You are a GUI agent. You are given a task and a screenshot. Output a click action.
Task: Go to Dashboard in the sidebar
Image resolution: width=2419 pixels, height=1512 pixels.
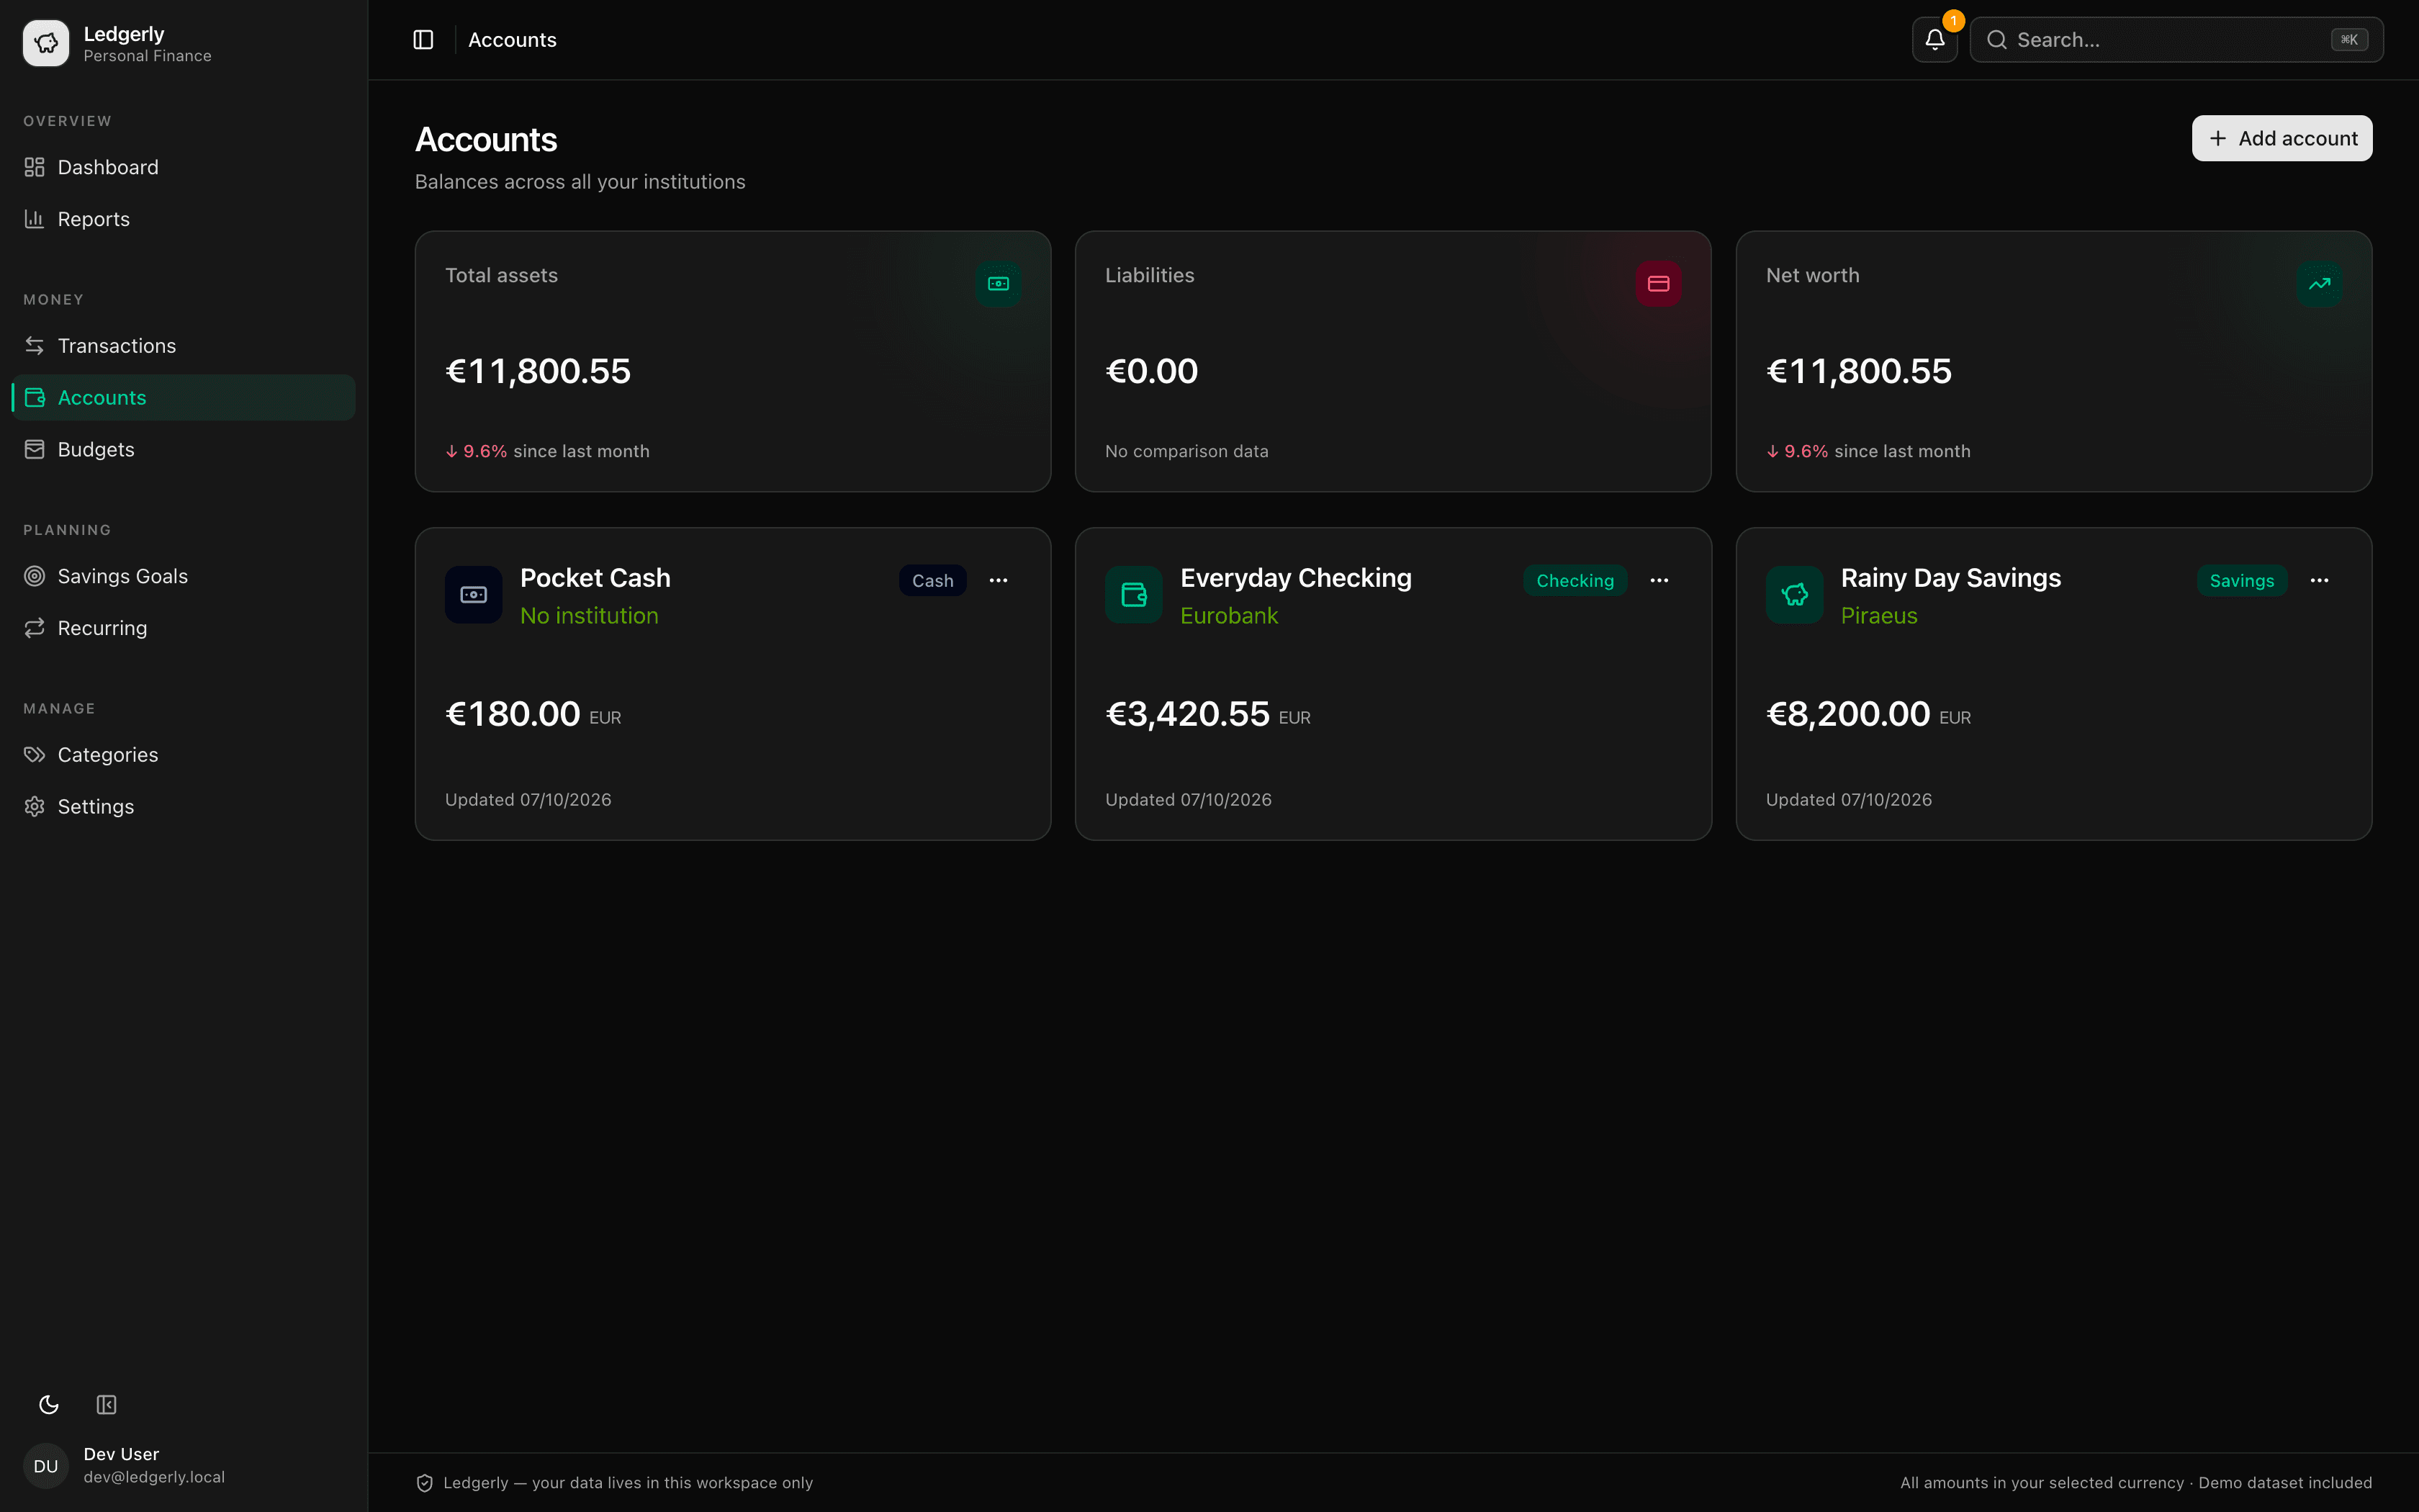click(x=184, y=167)
